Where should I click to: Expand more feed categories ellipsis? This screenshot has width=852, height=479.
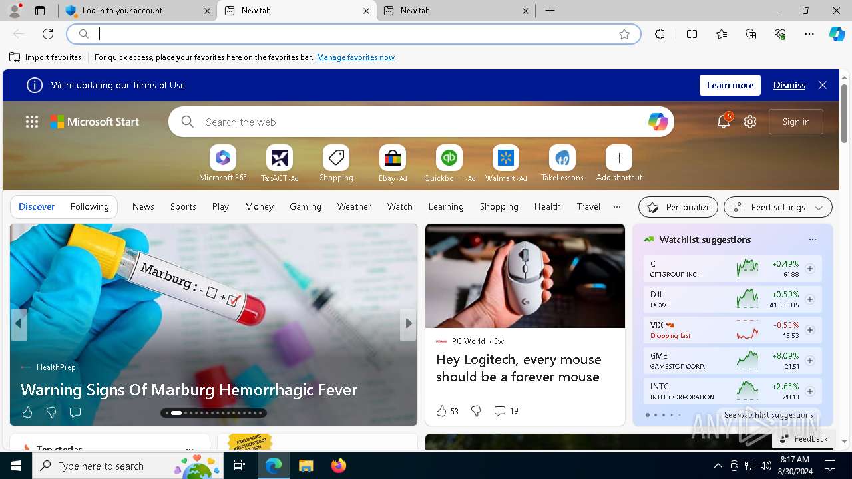(617, 206)
